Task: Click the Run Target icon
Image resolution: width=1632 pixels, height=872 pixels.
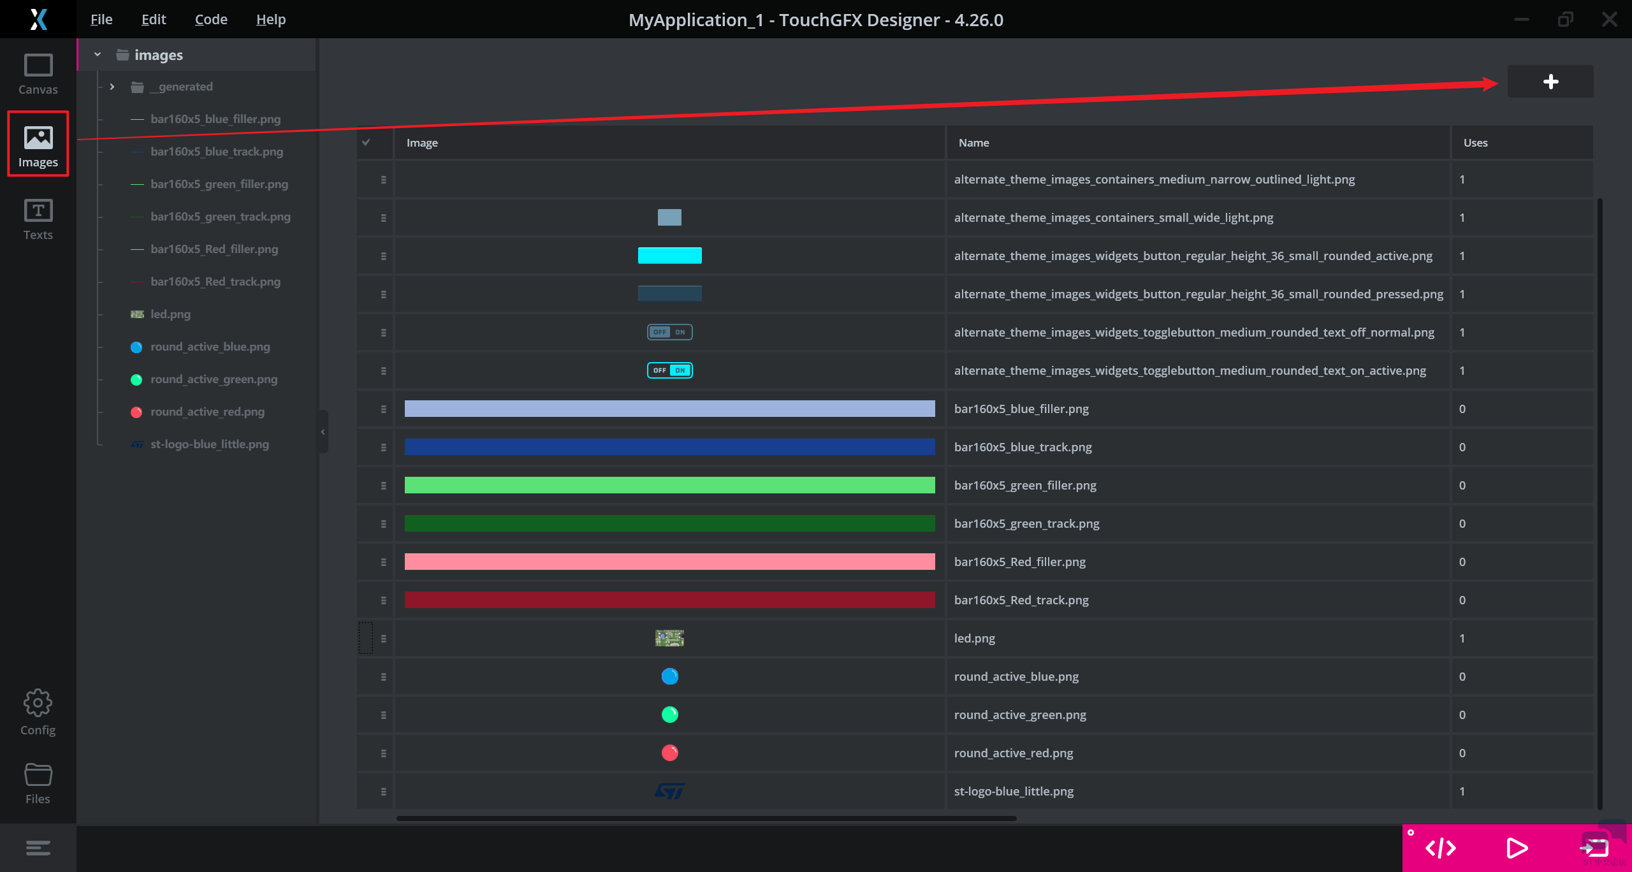Action: (x=1595, y=848)
